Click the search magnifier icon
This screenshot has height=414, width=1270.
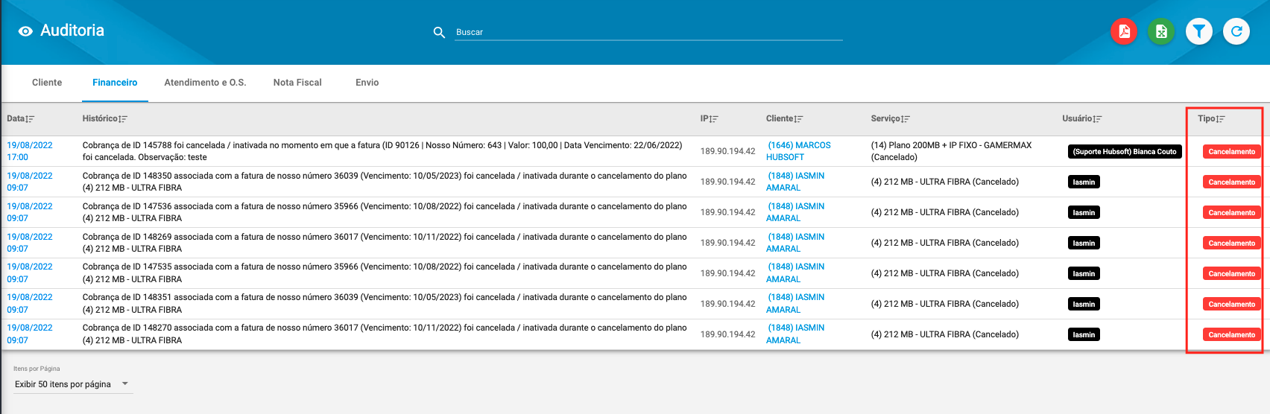pyautogui.click(x=439, y=32)
